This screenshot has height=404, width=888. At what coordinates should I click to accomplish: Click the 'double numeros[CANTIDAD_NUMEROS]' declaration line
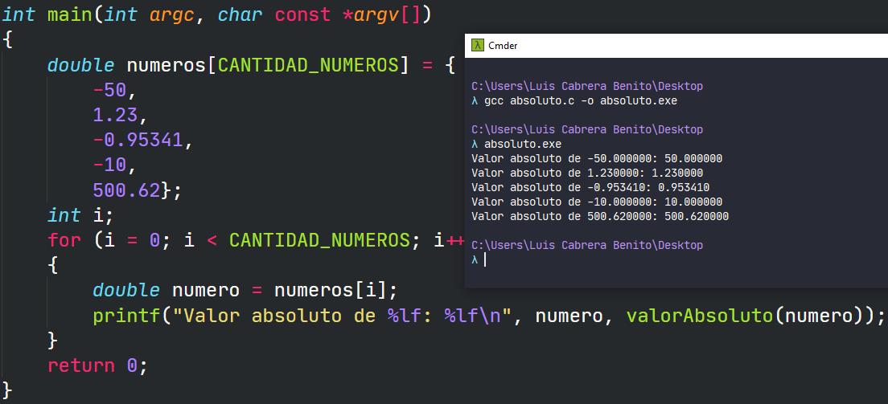click(x=252, y=66)
